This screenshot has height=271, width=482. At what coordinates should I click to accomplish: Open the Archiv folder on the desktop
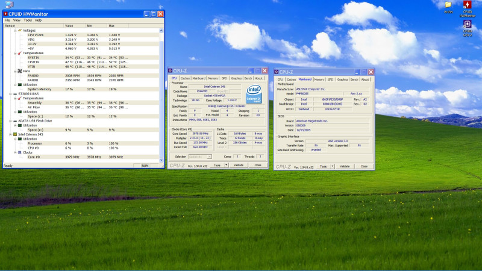click(x=448, y=7)
